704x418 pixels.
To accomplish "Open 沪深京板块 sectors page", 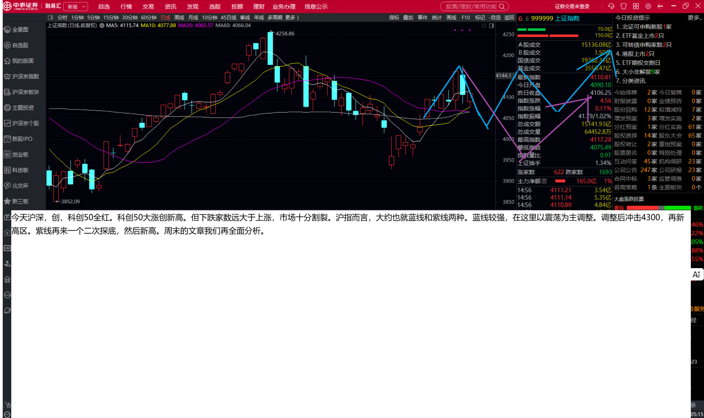I will (x=22, y=92).
